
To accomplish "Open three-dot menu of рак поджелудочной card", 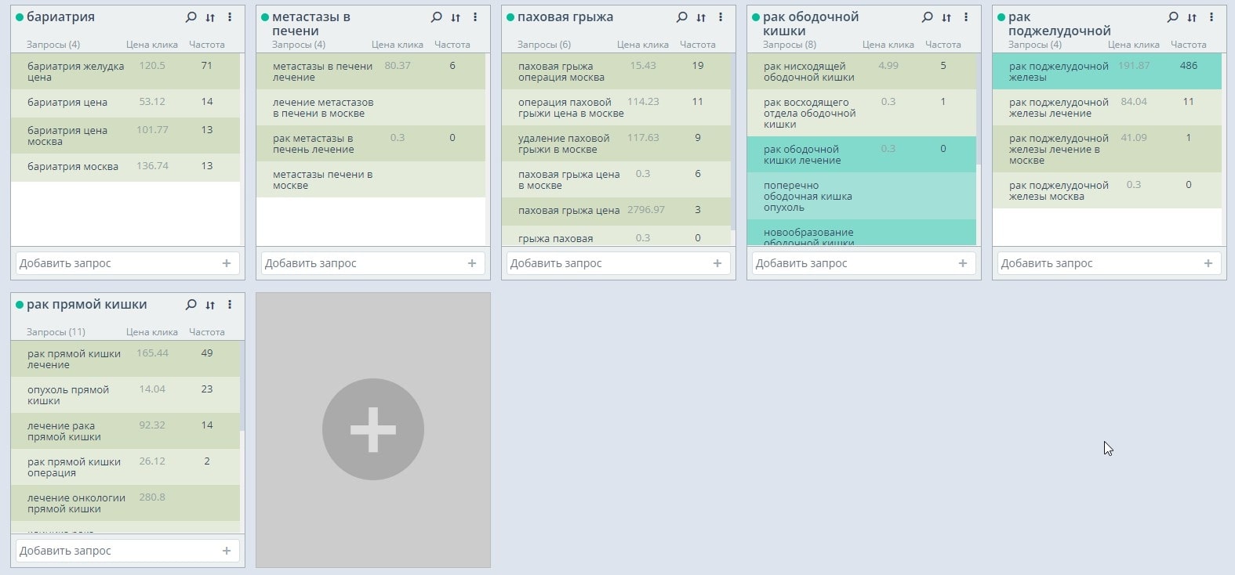I will (x=1211, y=17).
